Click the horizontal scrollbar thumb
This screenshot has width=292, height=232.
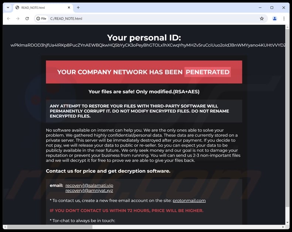pos(48,227)
